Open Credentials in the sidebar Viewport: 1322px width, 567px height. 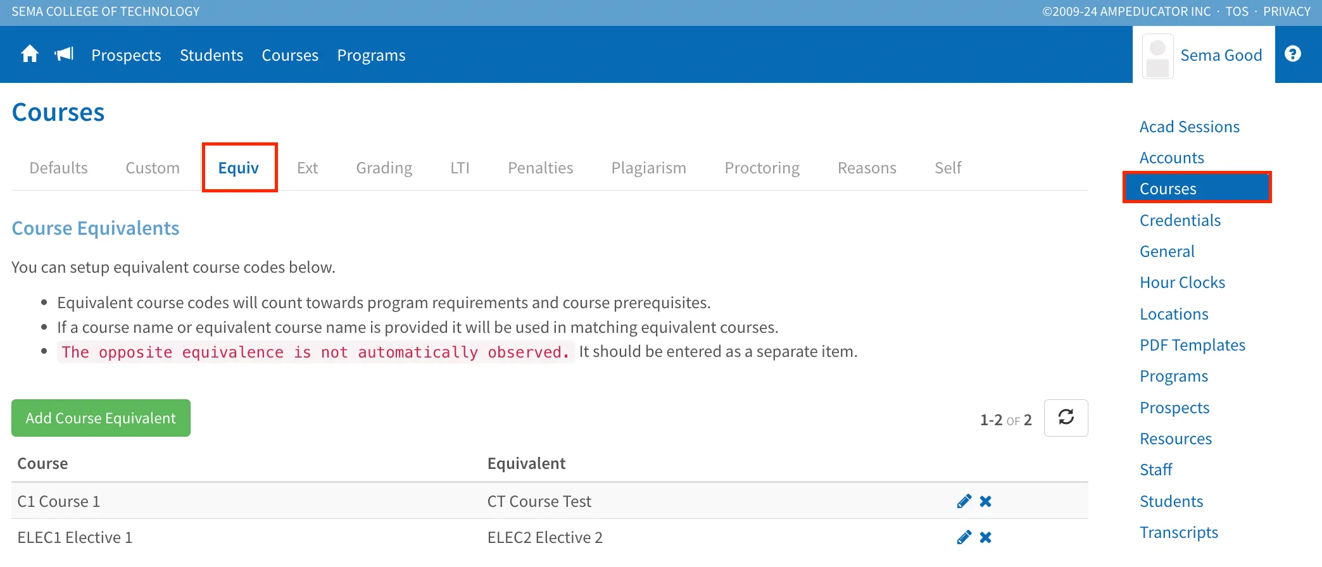(x=1180, y=220)
